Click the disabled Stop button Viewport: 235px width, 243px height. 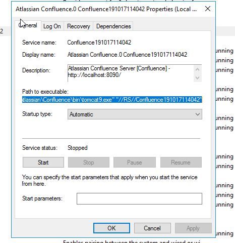coord(89,163)
